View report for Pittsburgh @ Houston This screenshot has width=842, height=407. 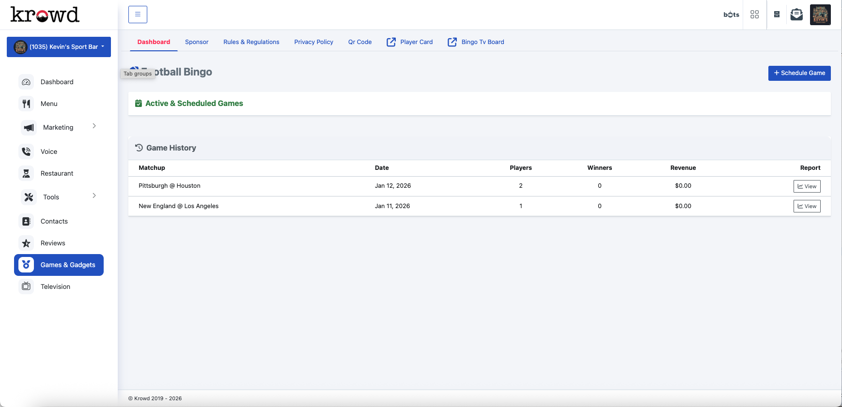click(807, 186)
